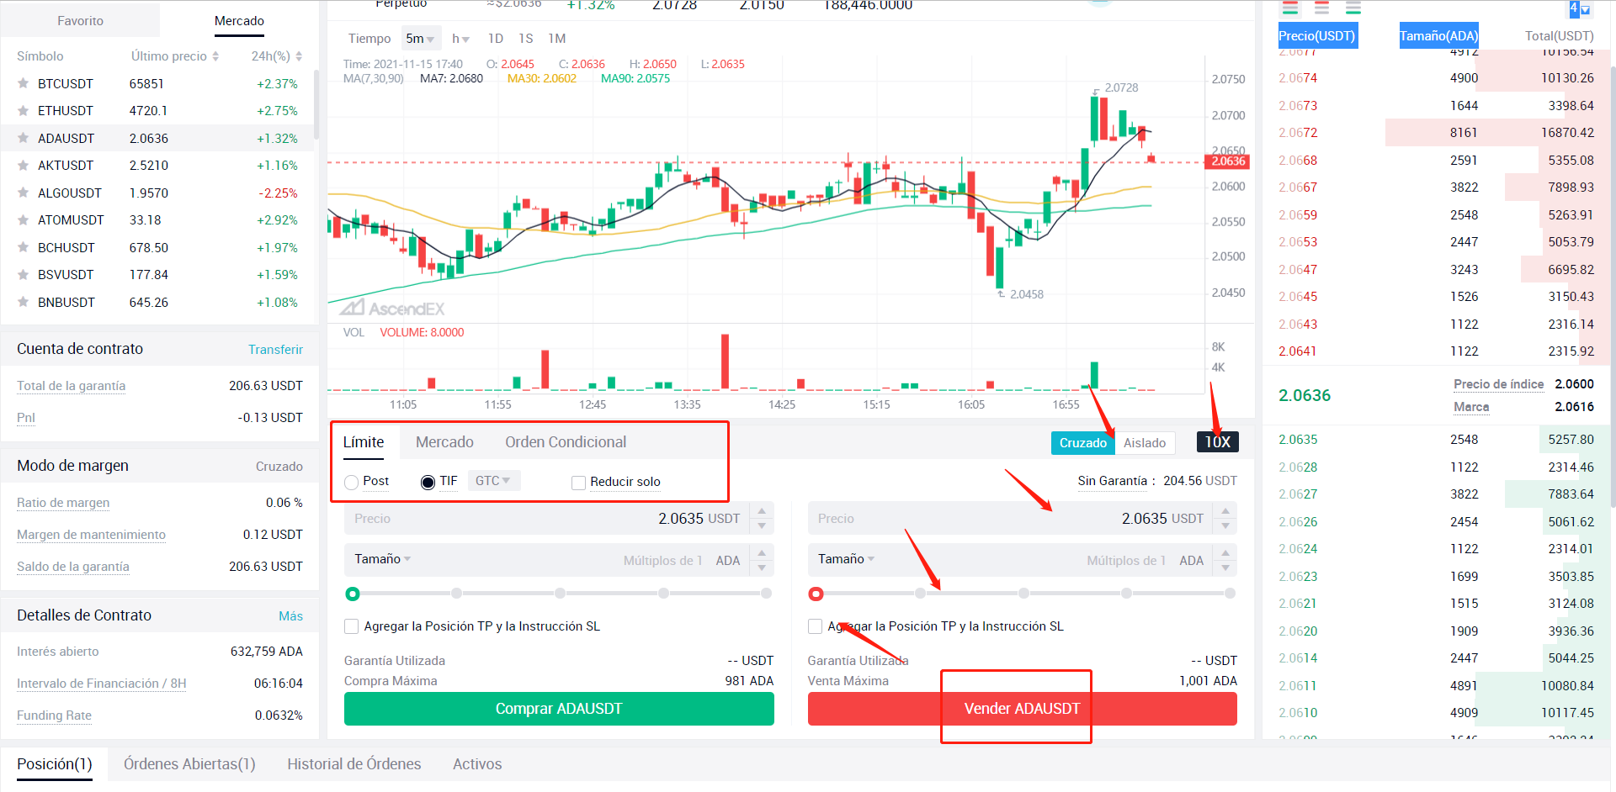Increase sell price with up arrow

click(1225, 511)
